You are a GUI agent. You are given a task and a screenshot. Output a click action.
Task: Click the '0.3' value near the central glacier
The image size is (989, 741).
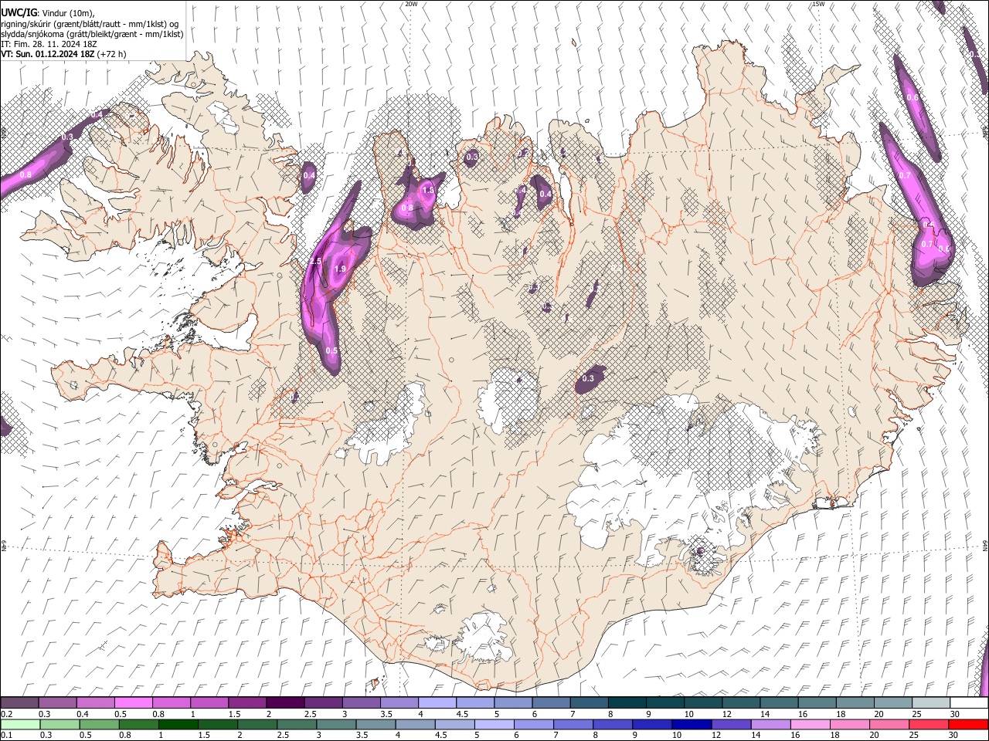pos(589,378)
